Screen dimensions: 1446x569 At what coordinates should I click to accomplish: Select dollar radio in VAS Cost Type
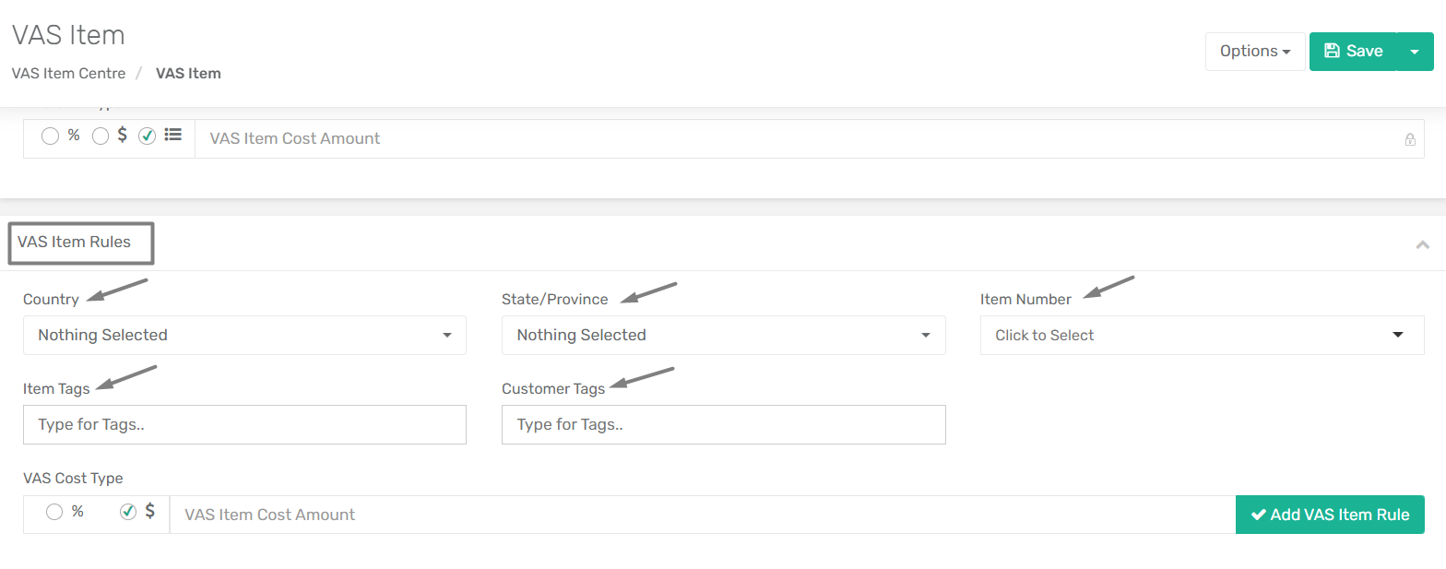pyautogui.click(x=128, y=511)
